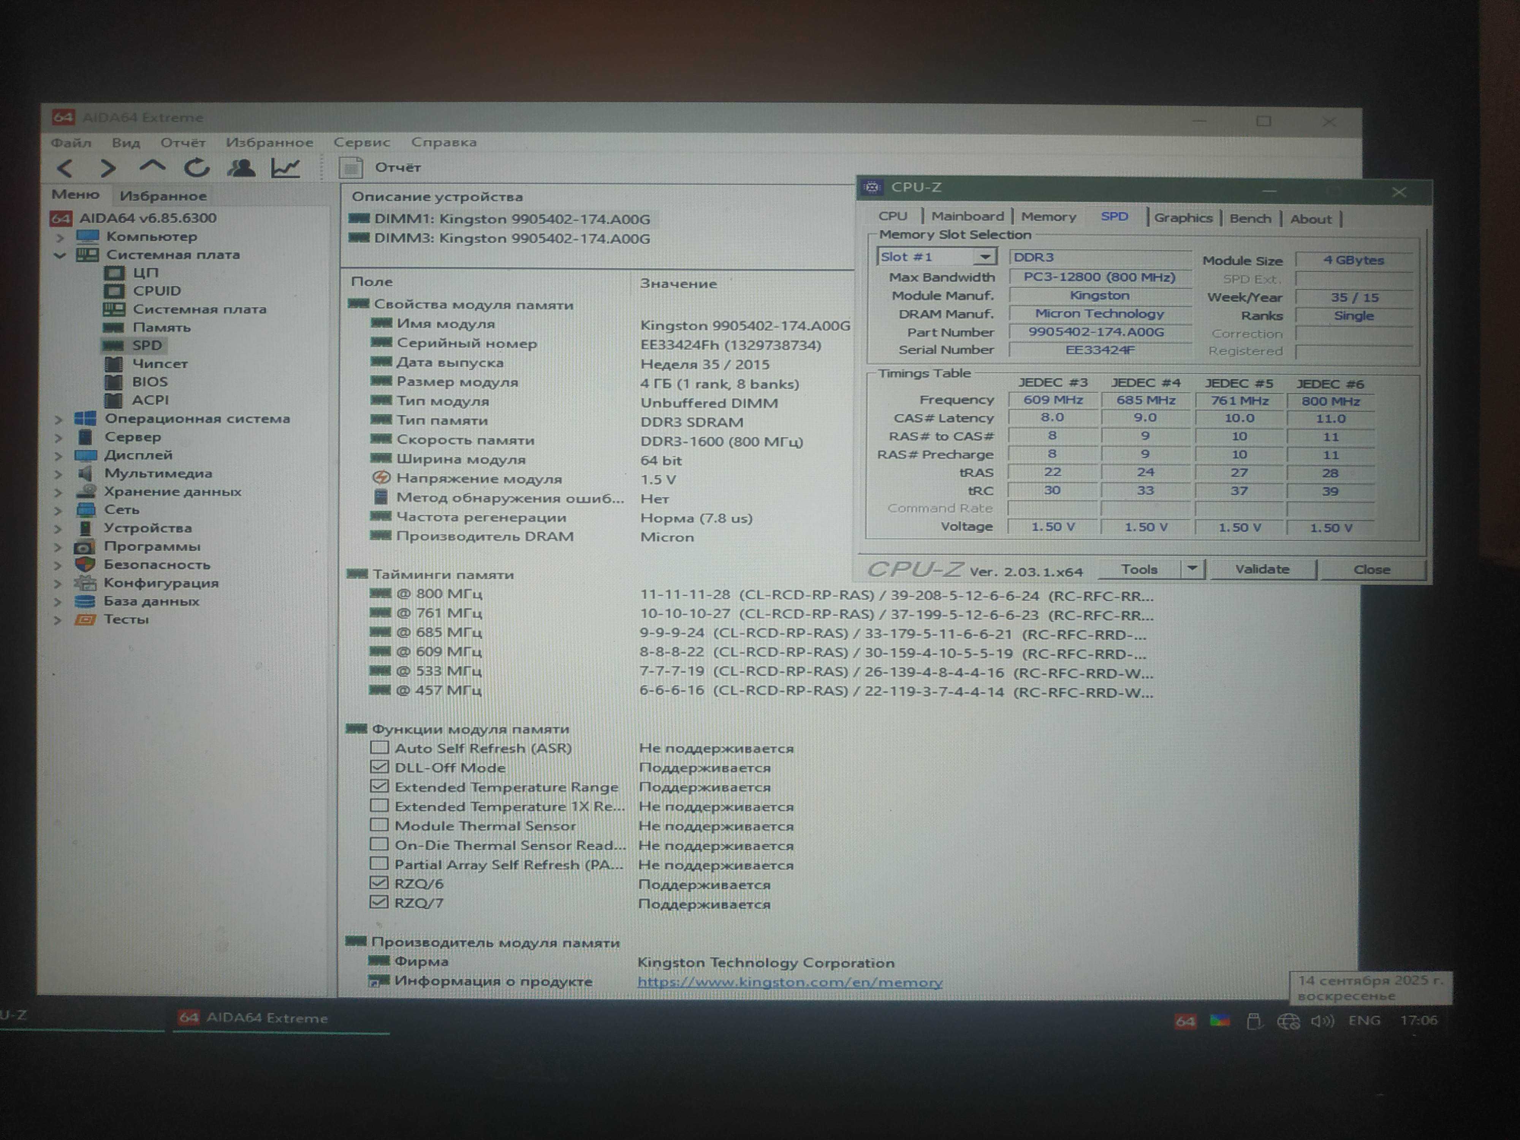Open the kingston.com/en/memory link
Image resolution: width=1520 pixels, height=1140 pixels.
pos(790,982)
